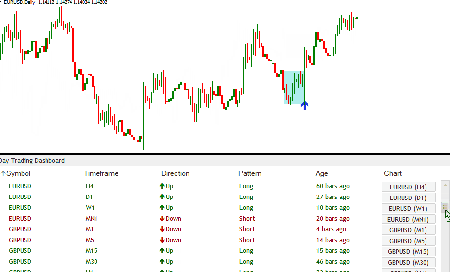
Task: Click green up arrow in GBPUSD M15 row
Action: pyautogui.click(x=162, y=251)
